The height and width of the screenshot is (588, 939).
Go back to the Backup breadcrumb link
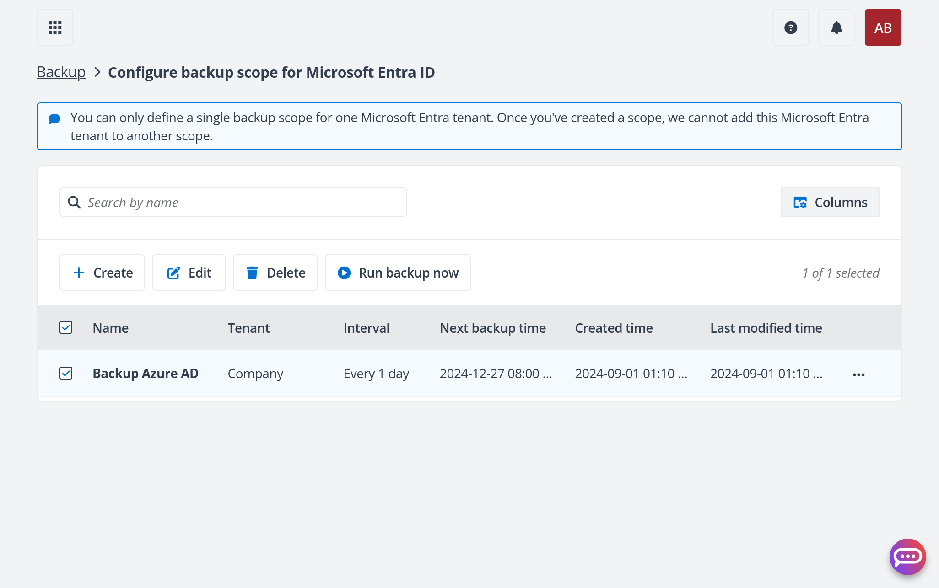(61, 72)
